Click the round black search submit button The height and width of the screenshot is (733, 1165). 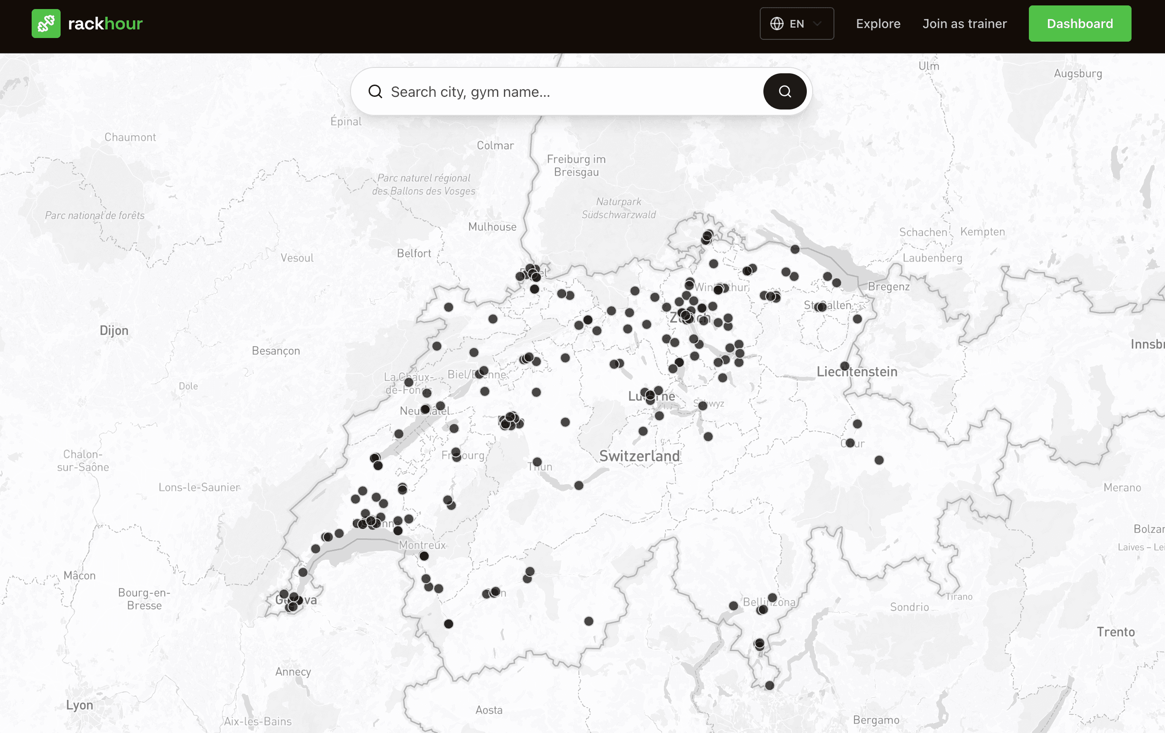(x=784, y=91)
